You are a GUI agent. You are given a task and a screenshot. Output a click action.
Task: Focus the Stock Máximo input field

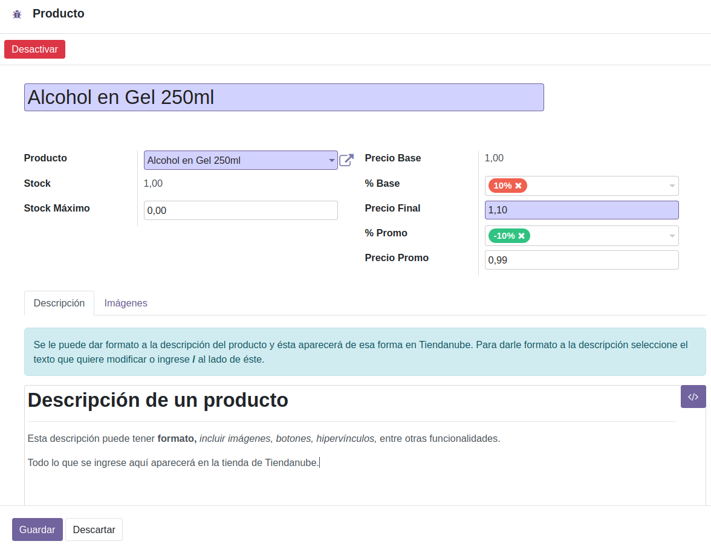241,210
